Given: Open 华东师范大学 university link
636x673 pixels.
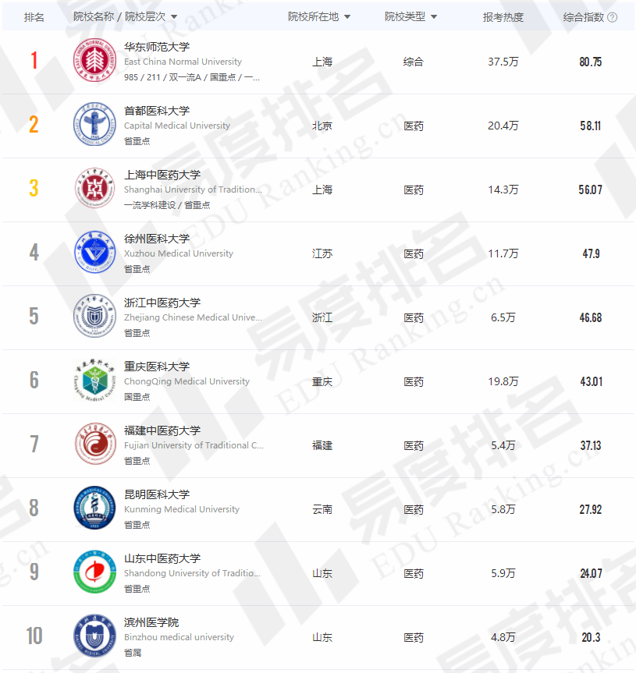Looking at the screenshot, I should coord(157,47).
